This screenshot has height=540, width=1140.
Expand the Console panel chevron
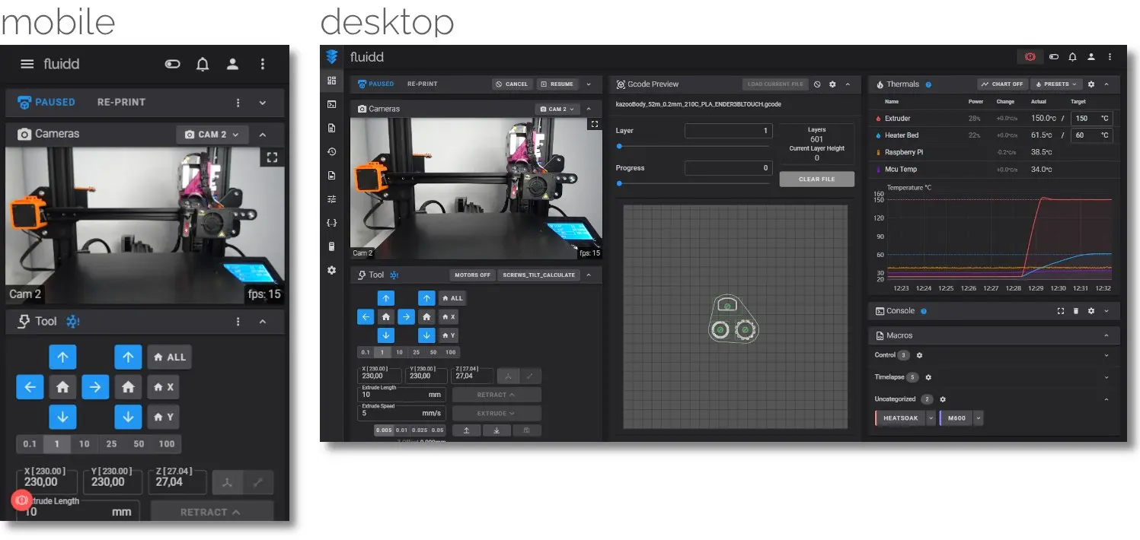click(x=1106, y=311)
